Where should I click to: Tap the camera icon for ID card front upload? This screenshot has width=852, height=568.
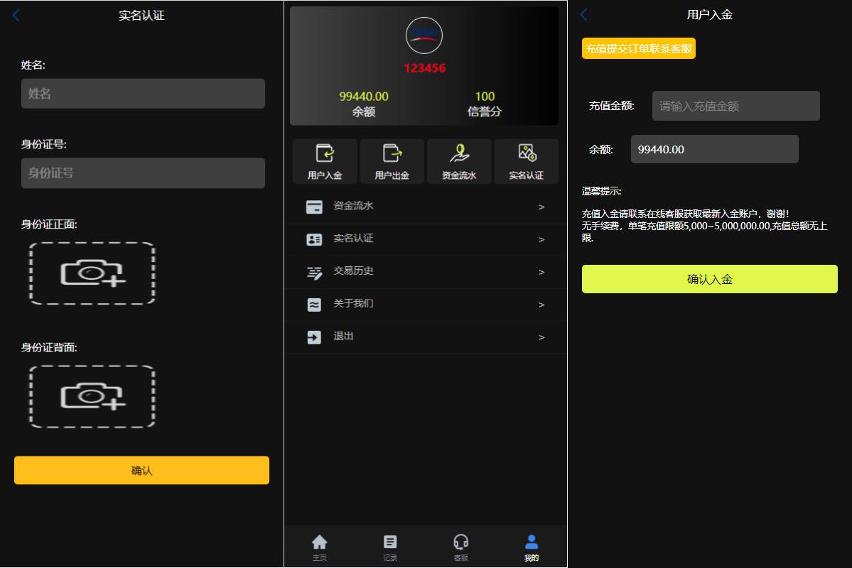(92, 273)
